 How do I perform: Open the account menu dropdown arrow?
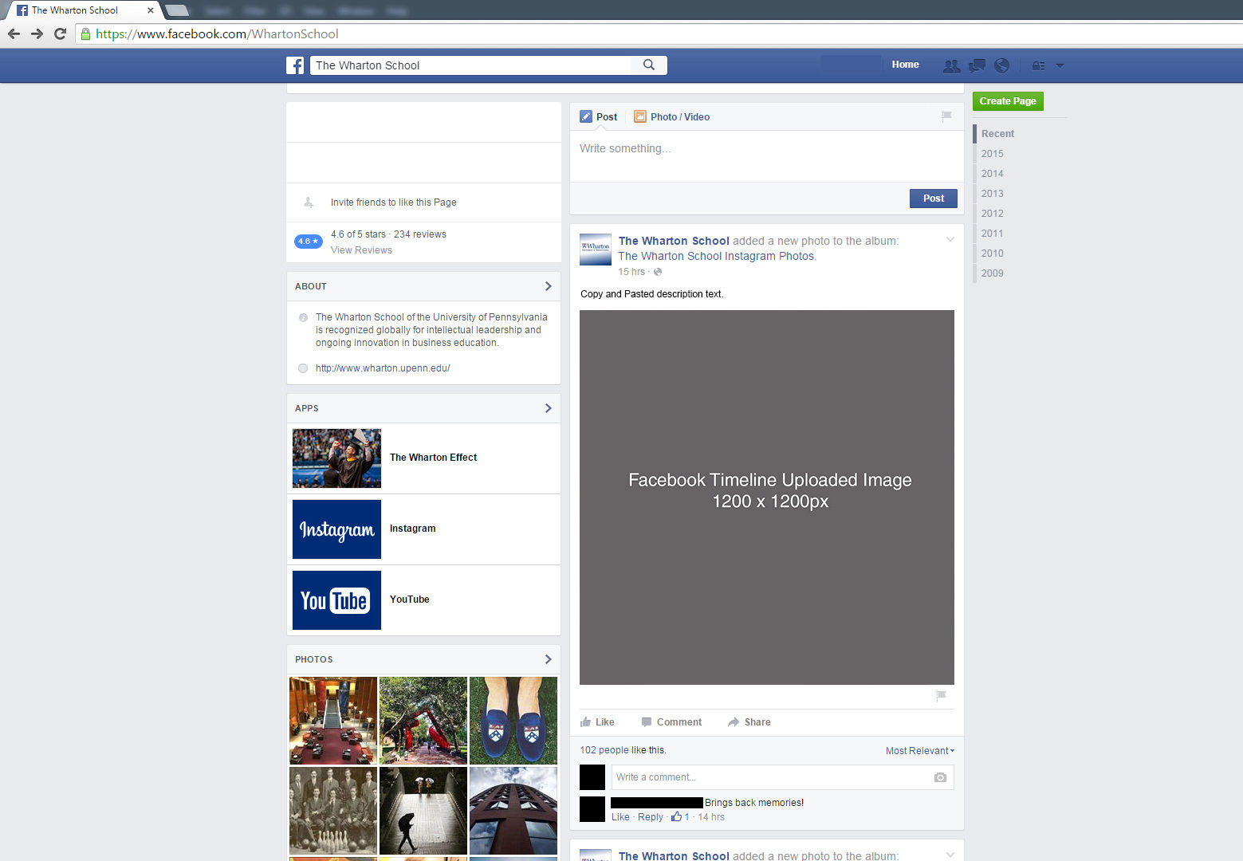pos(1060,65)
